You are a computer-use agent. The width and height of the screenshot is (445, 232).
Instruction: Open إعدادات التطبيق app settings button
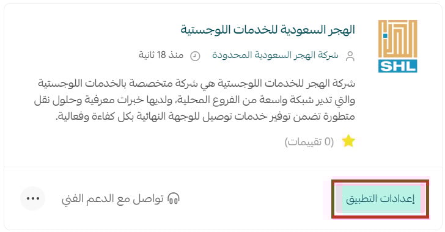point(380,199)
